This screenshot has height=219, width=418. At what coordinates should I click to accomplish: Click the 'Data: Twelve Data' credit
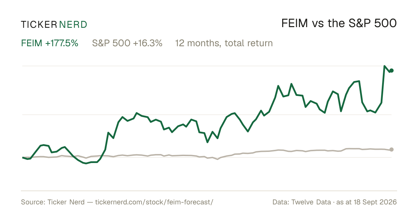(301, 202)
